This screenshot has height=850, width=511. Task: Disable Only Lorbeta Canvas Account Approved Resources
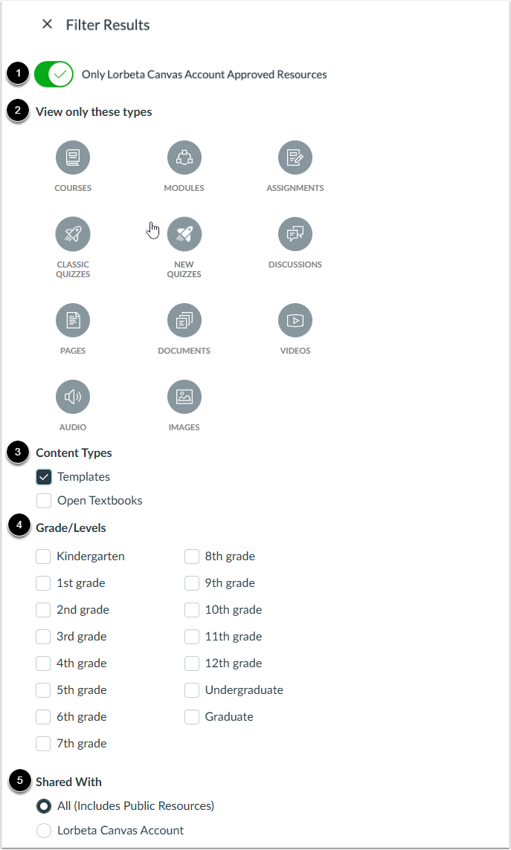(54, 74)
